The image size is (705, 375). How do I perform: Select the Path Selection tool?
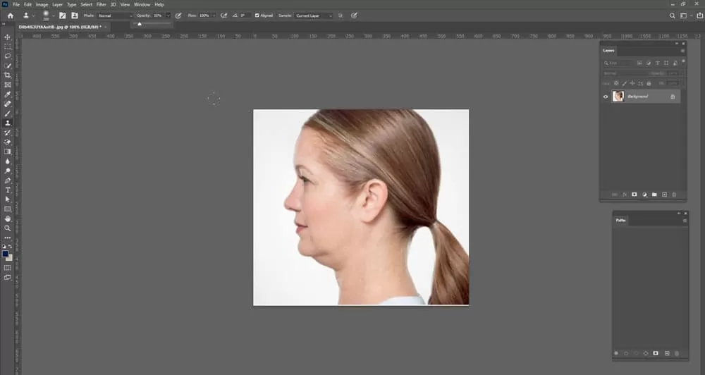click(7, 199)
